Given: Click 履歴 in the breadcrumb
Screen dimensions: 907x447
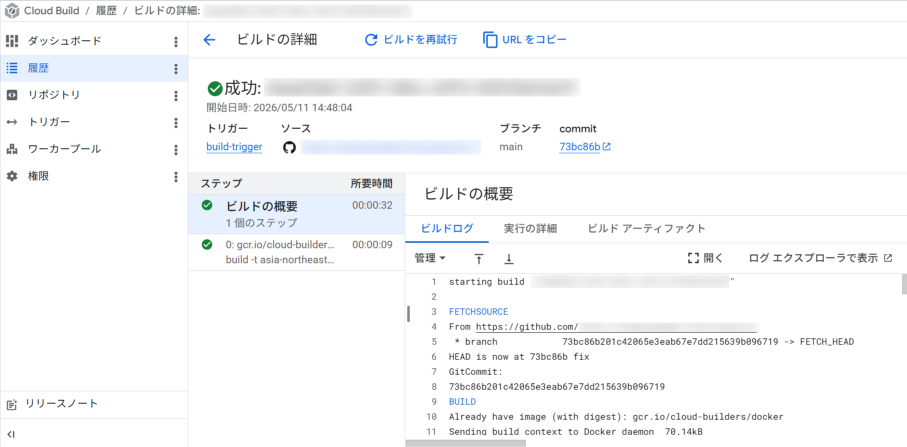Looking at the screenshot, I should [106, 11].
